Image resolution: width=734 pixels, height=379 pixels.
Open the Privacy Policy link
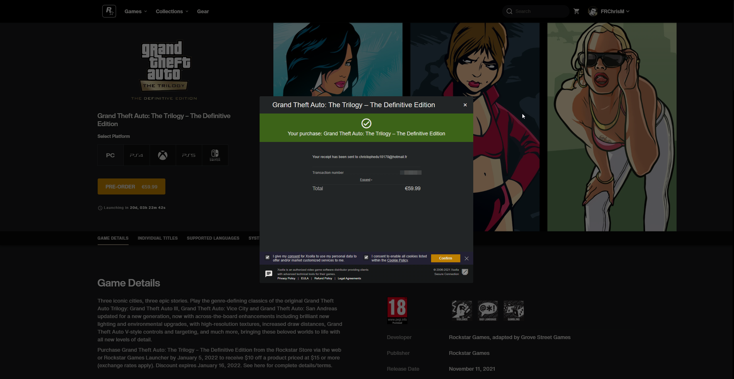click(x=286, y=278)
